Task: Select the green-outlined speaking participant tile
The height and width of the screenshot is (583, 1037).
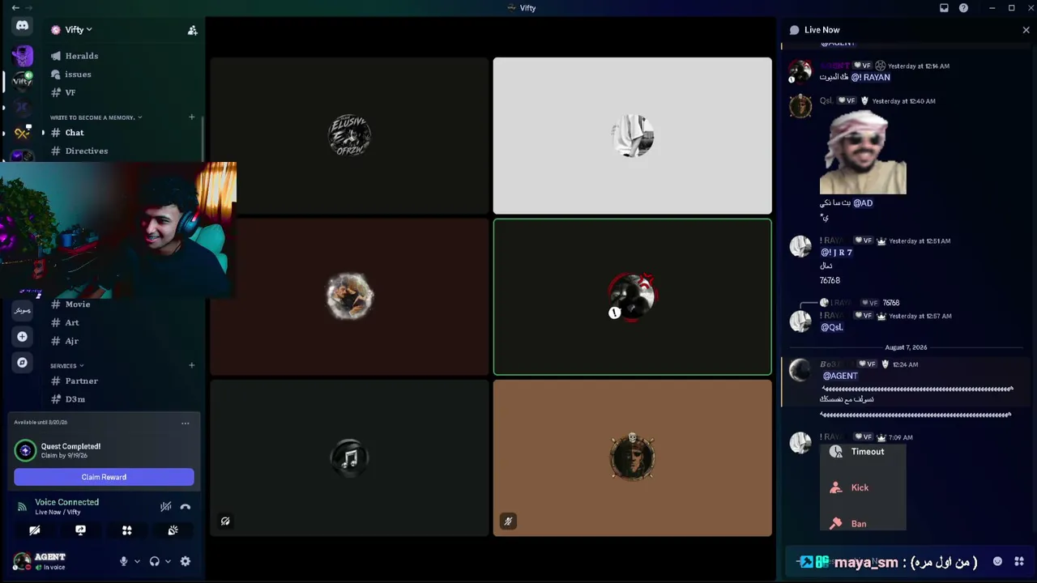Action: tap(632, 297)
